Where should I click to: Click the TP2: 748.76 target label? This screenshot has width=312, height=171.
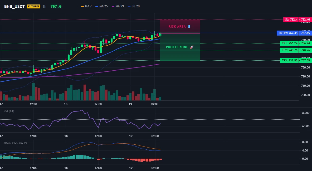(289, 50)
